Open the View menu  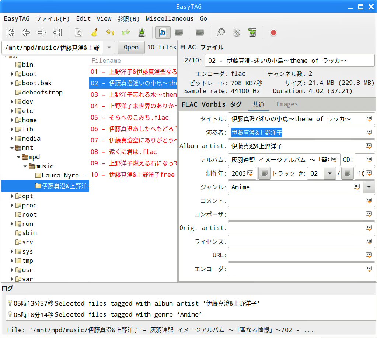click(x=104, y=18)
